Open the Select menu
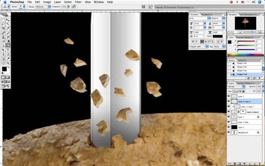 click(68, 2)
